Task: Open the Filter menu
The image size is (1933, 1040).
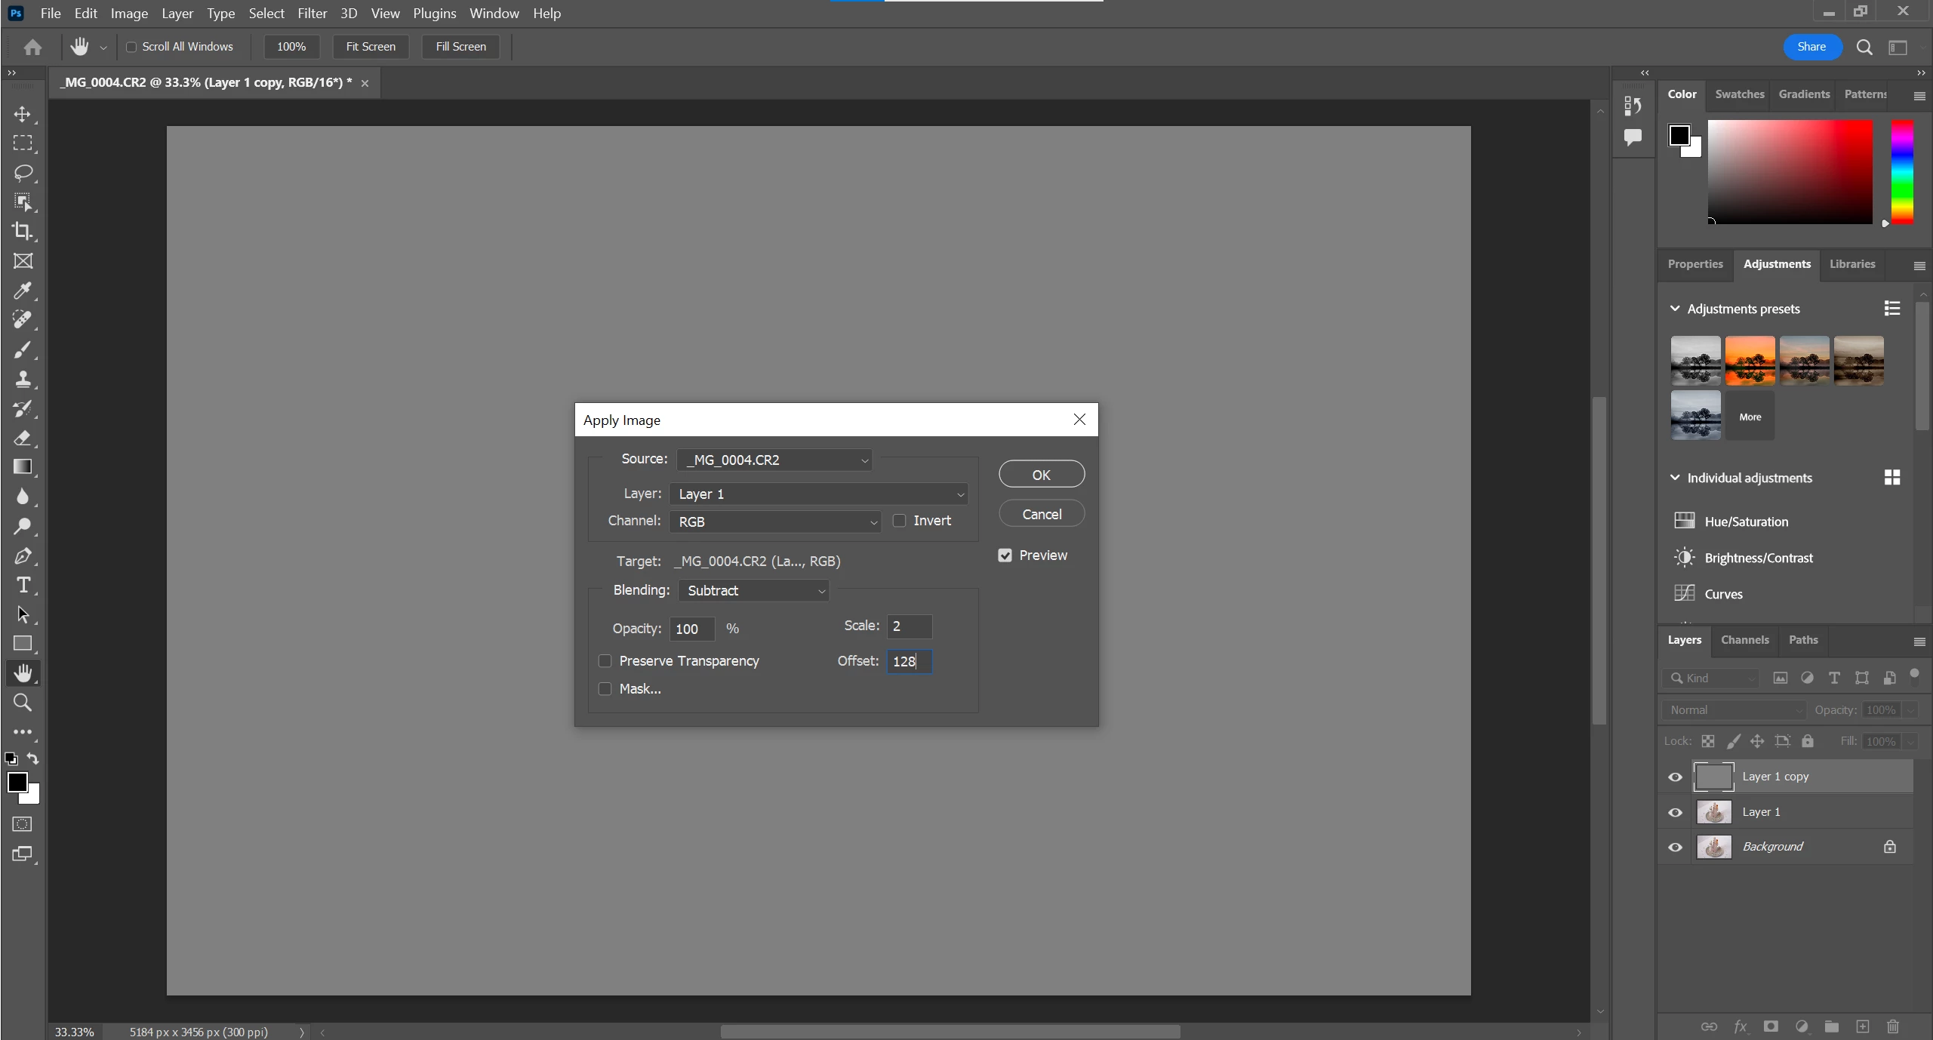Action: click(312, 14)
